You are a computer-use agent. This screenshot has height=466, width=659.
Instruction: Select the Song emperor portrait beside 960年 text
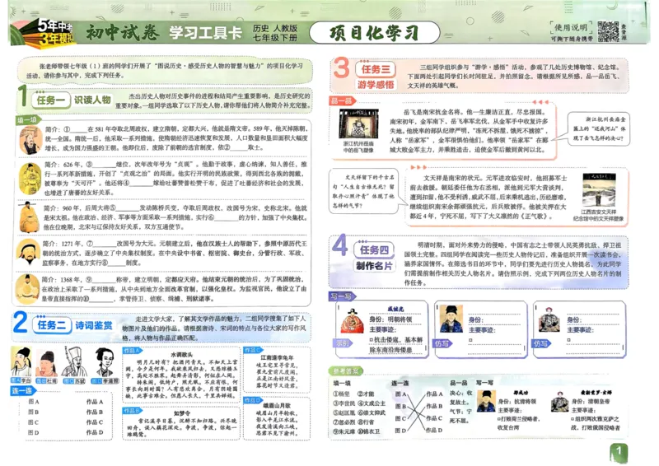point(30,217)
